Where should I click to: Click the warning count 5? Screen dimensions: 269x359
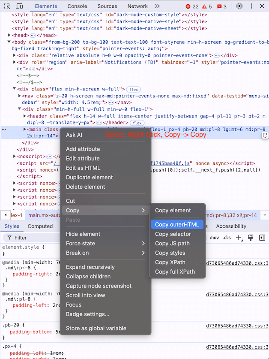pos(207,6)
